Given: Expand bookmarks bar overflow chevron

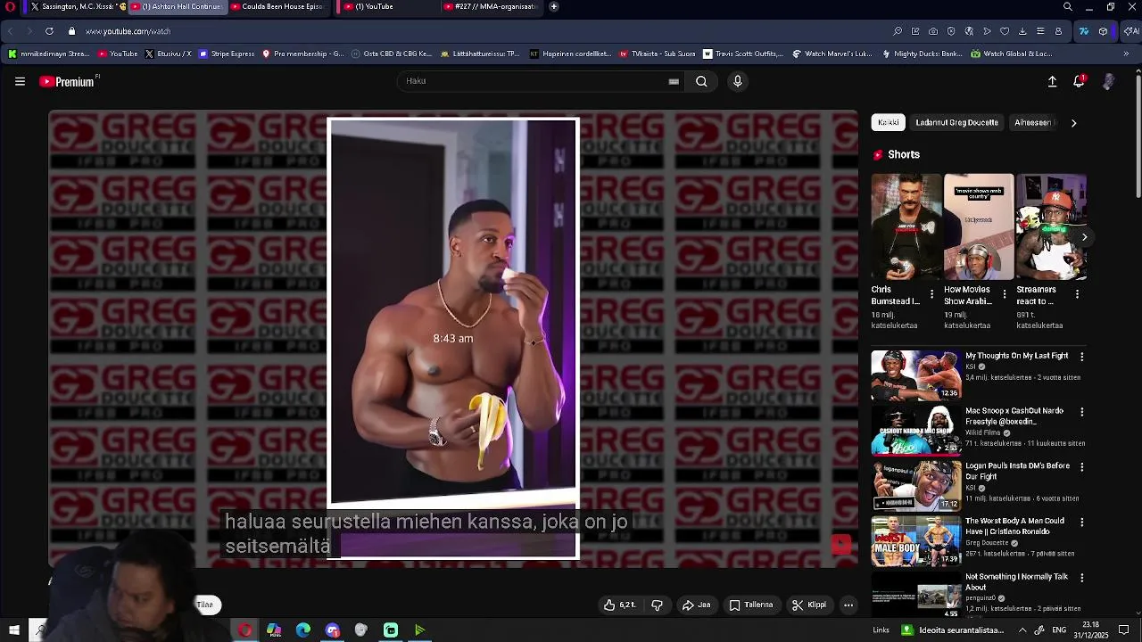Looking at the screenshot, I should pos(1126,53).
